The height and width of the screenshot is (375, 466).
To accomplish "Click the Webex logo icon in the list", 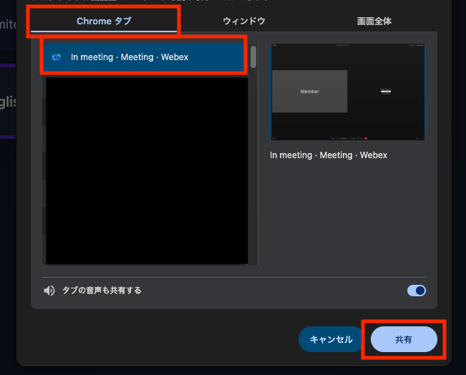I will tap(57, 57).
